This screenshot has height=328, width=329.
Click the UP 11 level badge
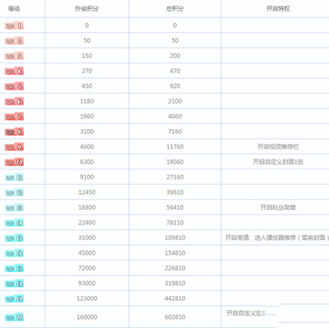pyautogui.click(x=14, y=178)
